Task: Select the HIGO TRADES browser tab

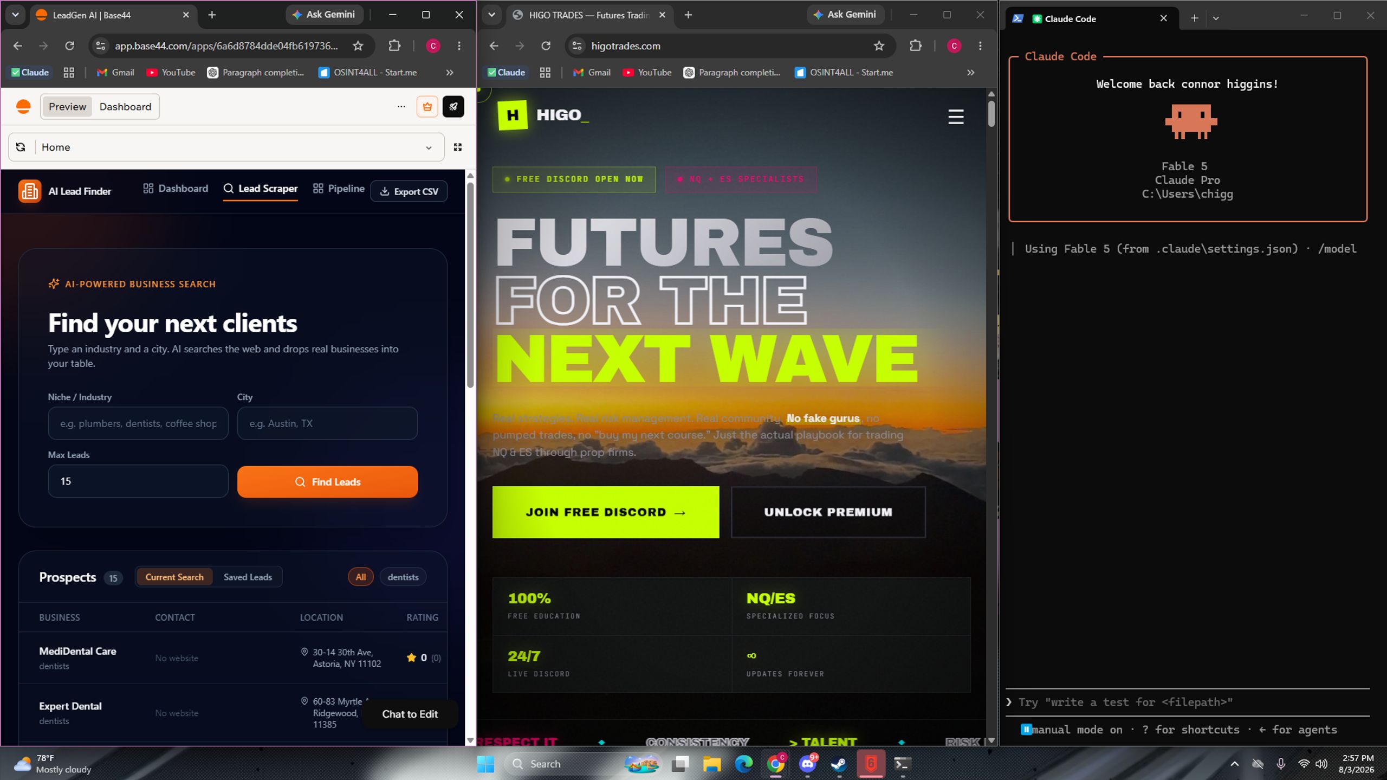Action: [x=589, y=15]
